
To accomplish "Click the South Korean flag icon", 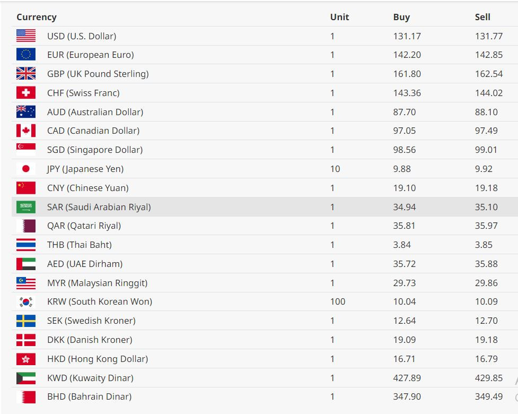I will point(26,301).
